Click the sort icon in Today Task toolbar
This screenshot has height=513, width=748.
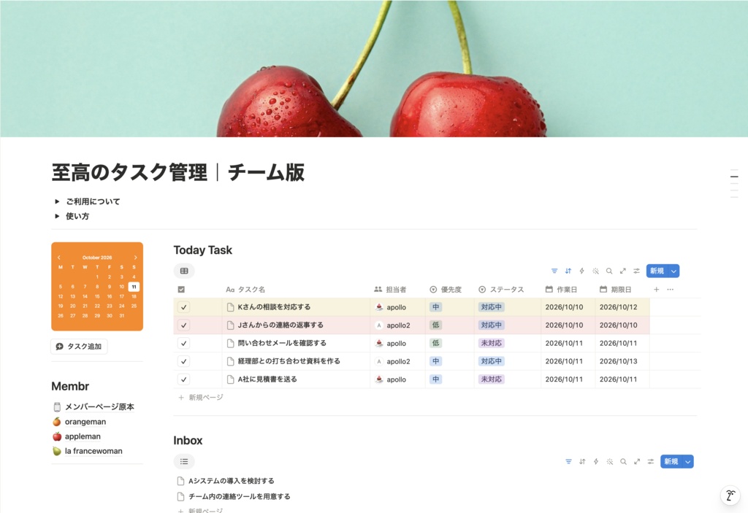[x=568, y=271]
